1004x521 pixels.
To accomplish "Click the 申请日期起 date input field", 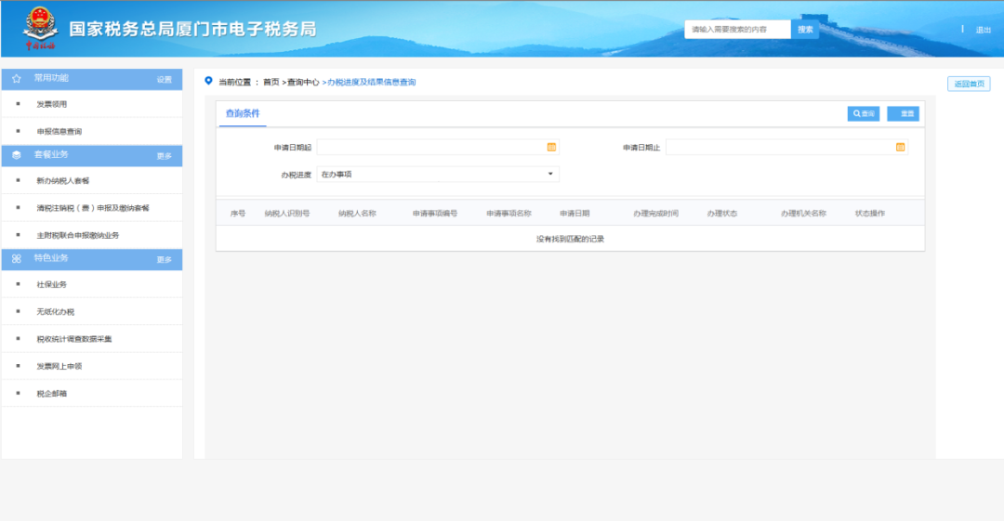I will 438,148.
